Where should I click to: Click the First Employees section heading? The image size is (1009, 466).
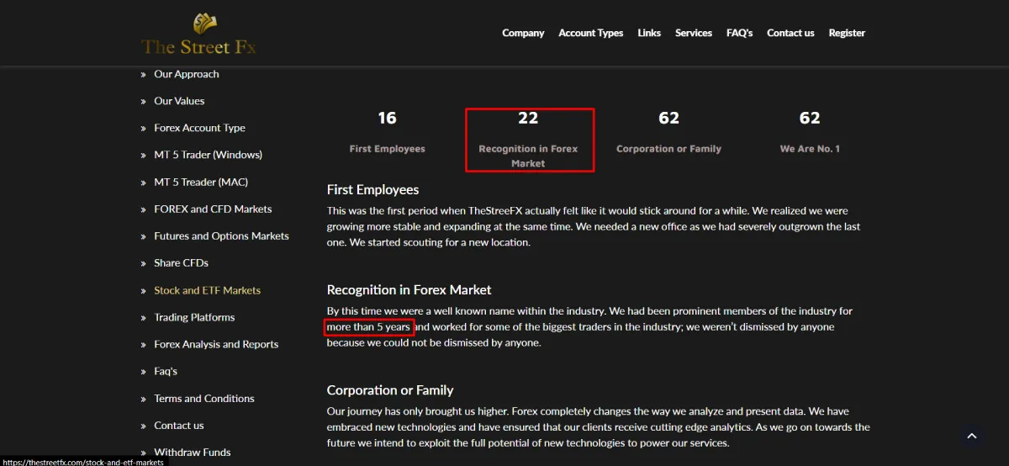coord(372,189)
